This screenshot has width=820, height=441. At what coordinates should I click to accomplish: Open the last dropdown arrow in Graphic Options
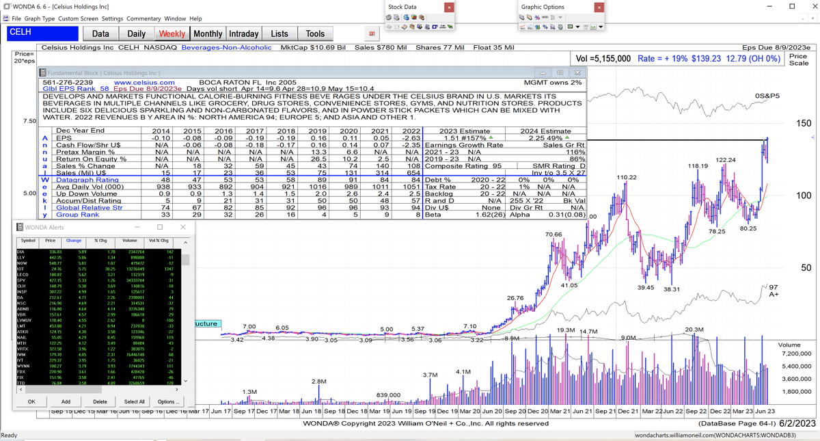(601, 27)
